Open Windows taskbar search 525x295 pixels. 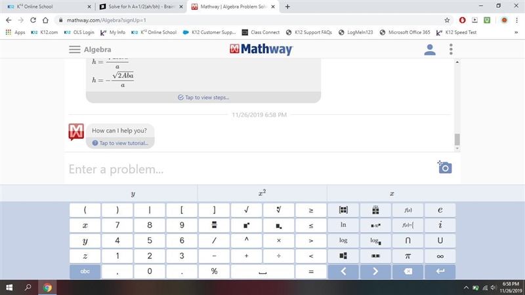point(28,287)
